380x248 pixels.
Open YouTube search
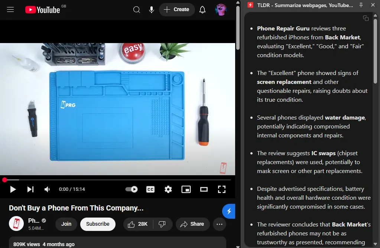click(136, 10)
